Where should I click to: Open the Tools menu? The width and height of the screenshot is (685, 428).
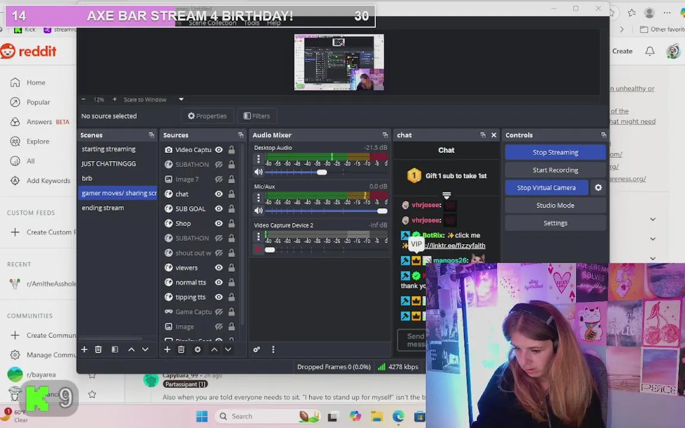[x=252, y=23]
